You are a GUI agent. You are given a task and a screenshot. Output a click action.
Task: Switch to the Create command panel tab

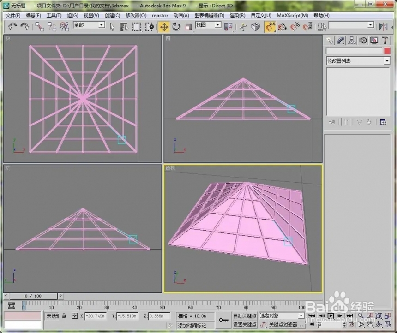[330, 41]
